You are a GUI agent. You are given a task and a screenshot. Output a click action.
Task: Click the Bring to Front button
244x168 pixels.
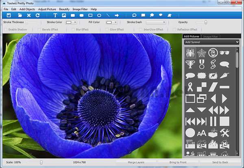point(178,162)
